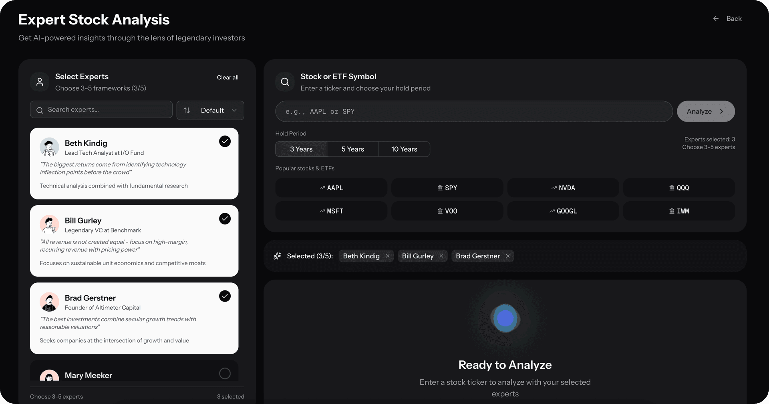The image size is (769, 404).
Task: Click Bill Gurley's avatar image
Action: [49, 225]
